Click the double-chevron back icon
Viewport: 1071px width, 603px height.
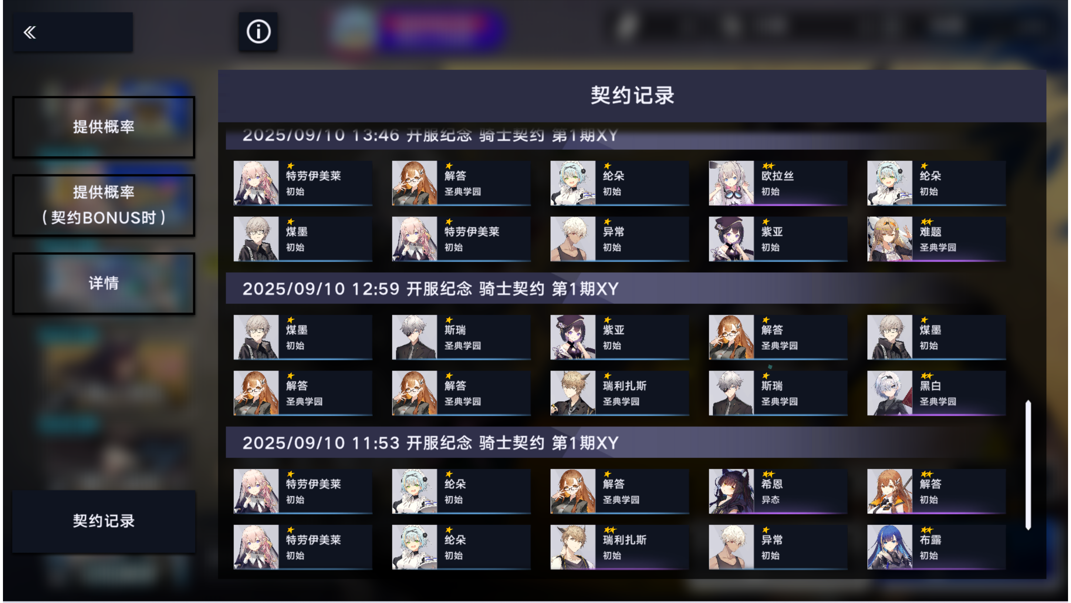point(30,32)
